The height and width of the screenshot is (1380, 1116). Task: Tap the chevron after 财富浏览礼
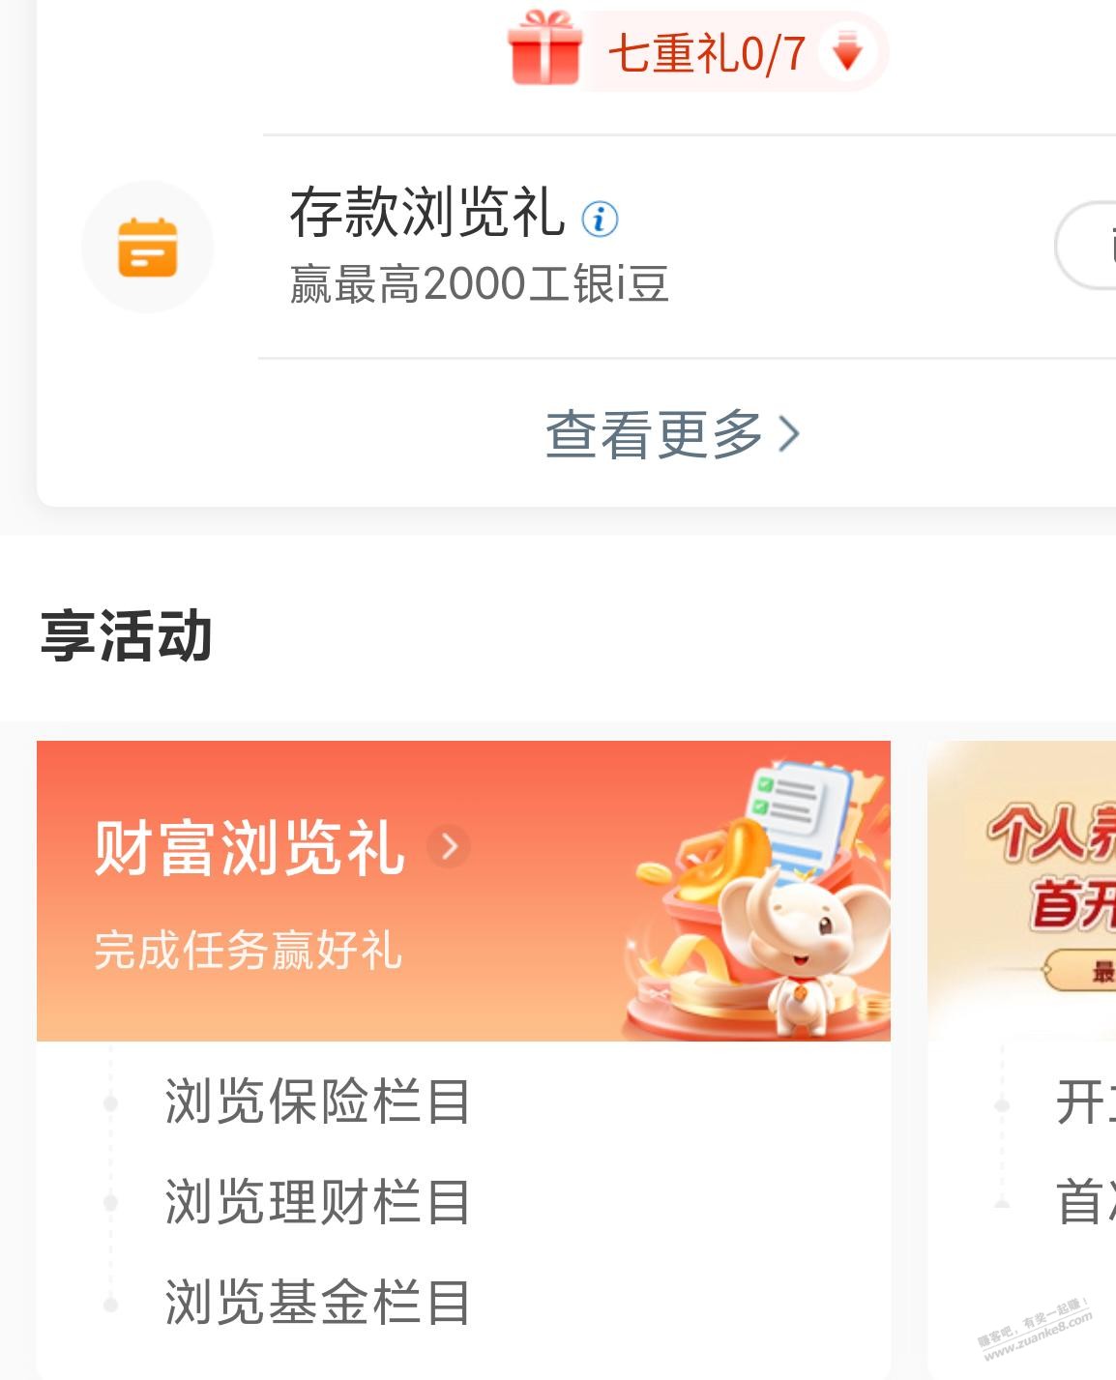click(449, 846)
